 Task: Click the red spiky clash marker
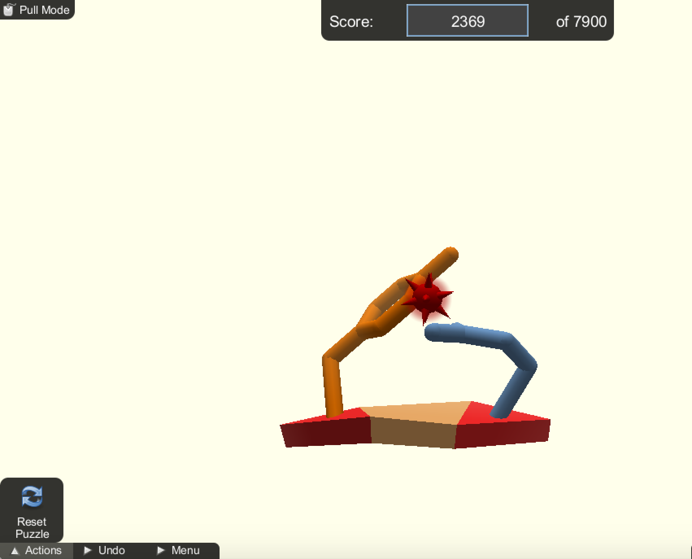pyautogui.click(x=427, y=298)
